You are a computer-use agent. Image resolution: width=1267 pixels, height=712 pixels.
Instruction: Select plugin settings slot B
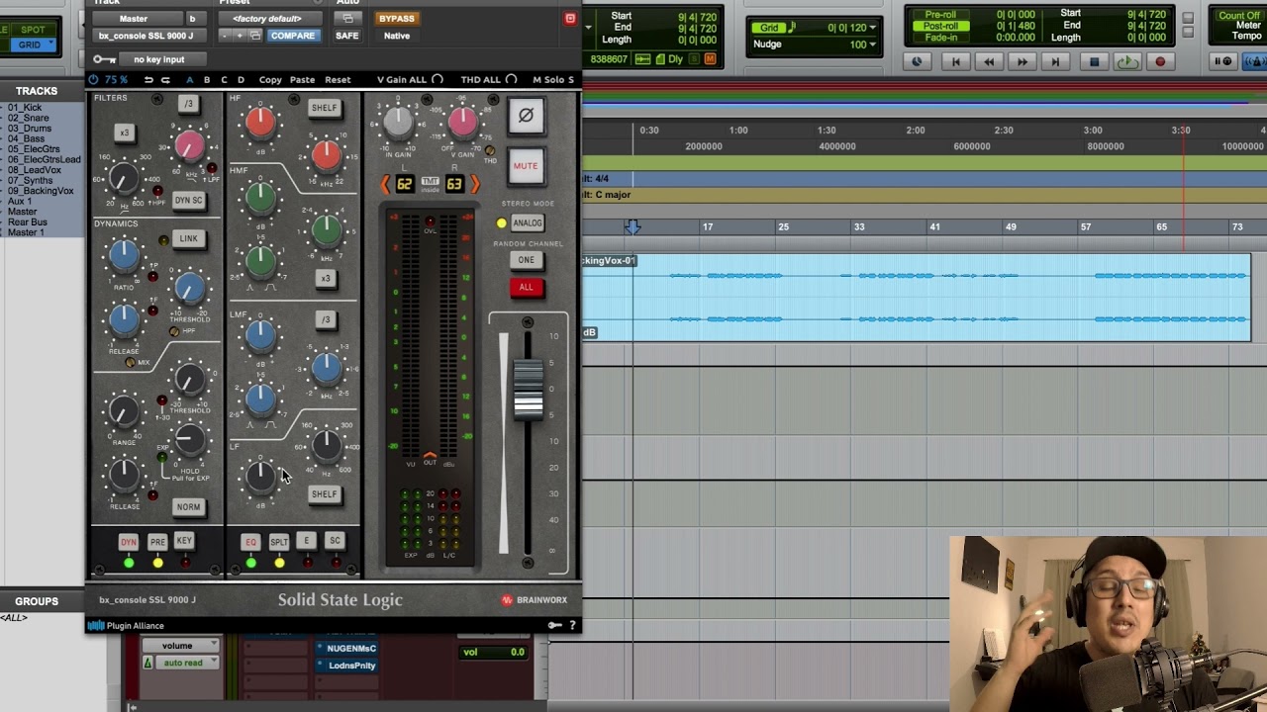(207, 79)
